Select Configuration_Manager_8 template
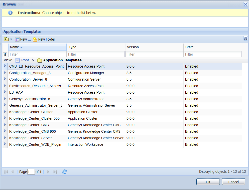This screenshot has width=249, height=190. (x=30, y=73)
